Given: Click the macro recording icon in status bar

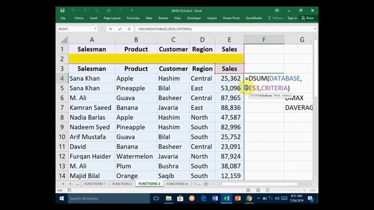Looking at the screenshot, I should click(69, 190).
